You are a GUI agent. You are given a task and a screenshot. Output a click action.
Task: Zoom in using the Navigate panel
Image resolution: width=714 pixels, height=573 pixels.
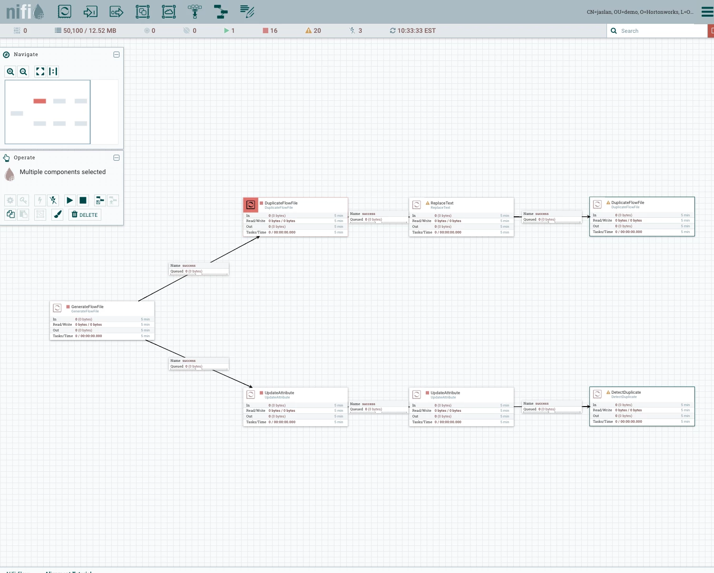pos(10,72)
